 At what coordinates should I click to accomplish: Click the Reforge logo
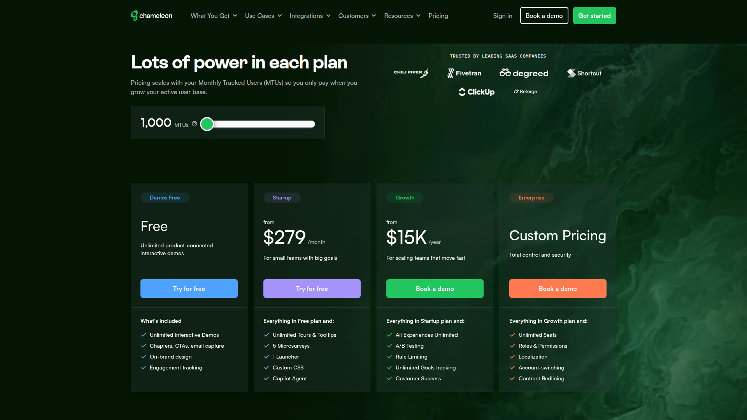(x=525, y=91)
